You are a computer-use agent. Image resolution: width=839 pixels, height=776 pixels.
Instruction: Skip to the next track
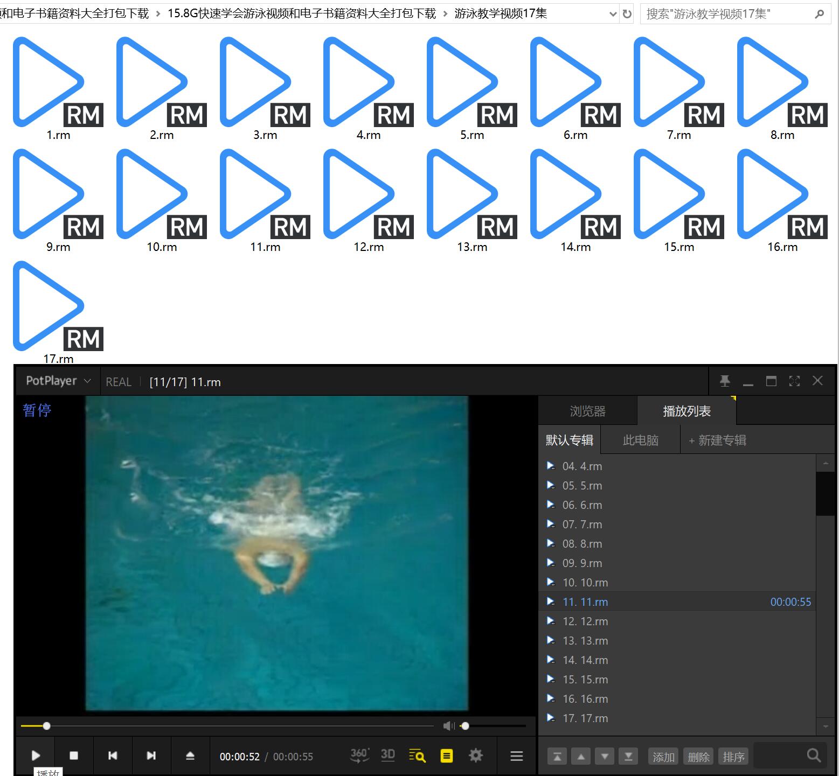pos(151,756)
